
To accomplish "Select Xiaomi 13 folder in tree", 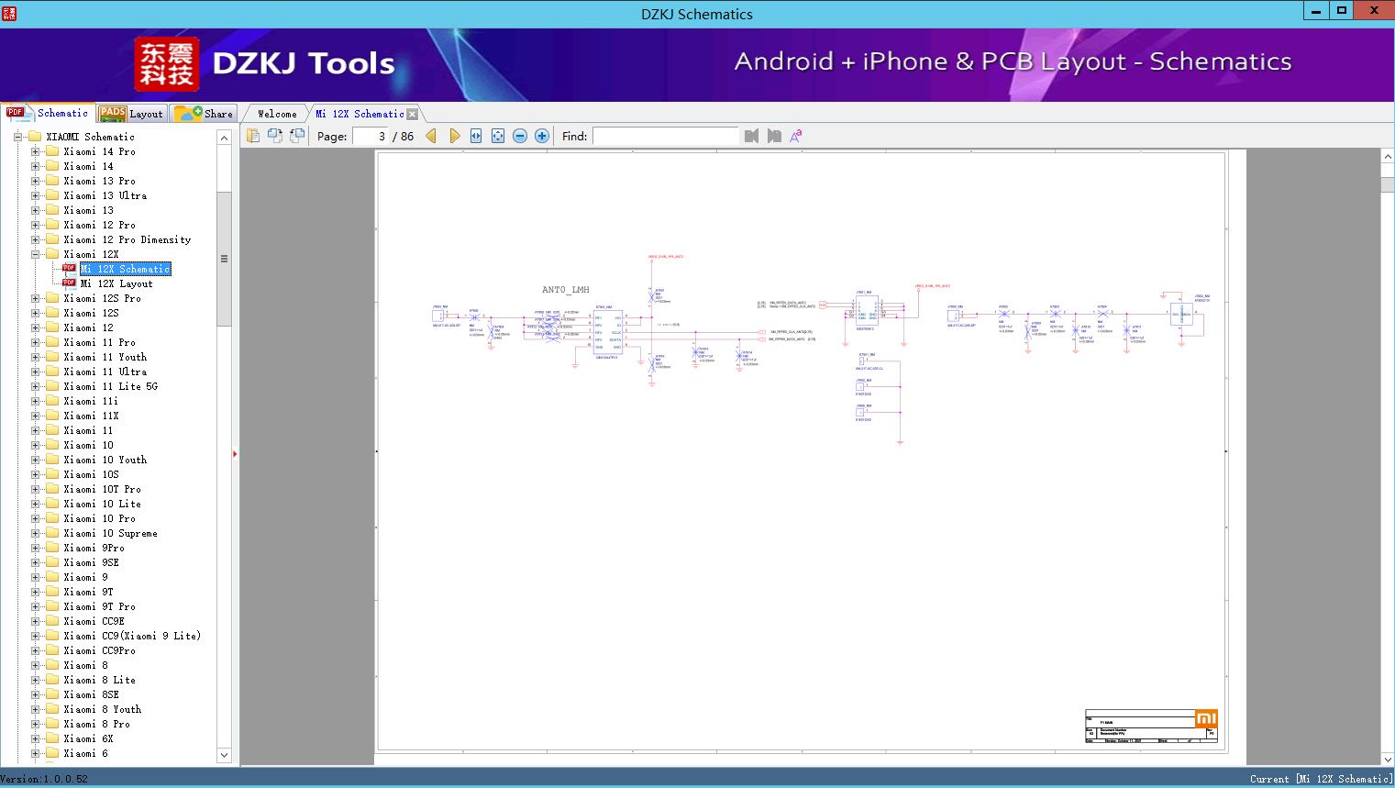I will pos(89,210).
